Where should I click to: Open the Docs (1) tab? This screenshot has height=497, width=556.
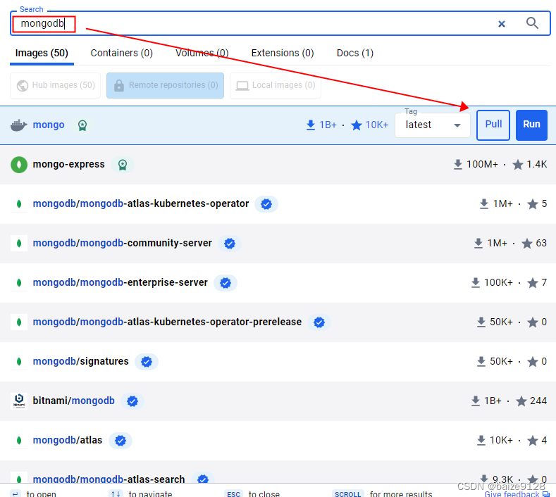pyautogui.click(x=355, y=53)
